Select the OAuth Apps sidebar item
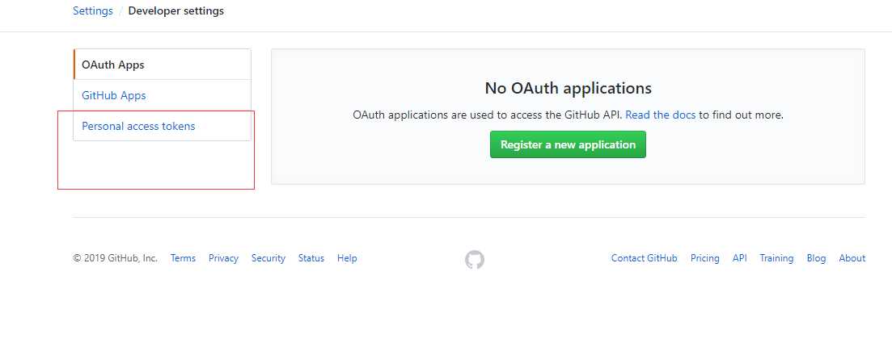This screenshot has width=892, height=355. [x=162, y=65]
